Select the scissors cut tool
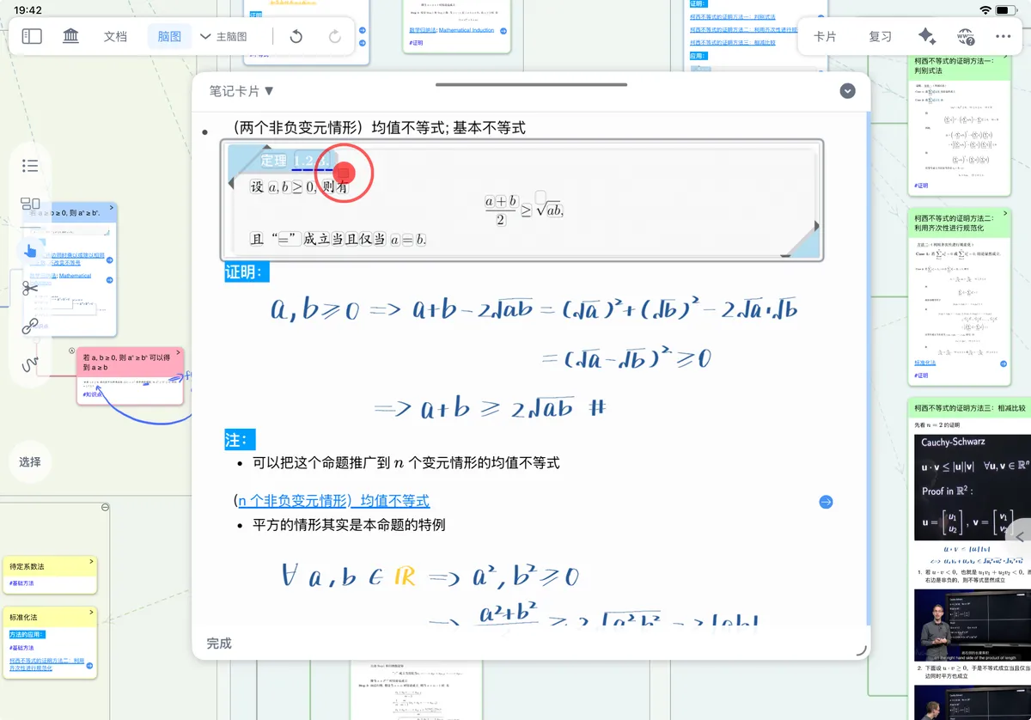Image resolution: width=1031 pixels, height=720 pixels. 30,288
